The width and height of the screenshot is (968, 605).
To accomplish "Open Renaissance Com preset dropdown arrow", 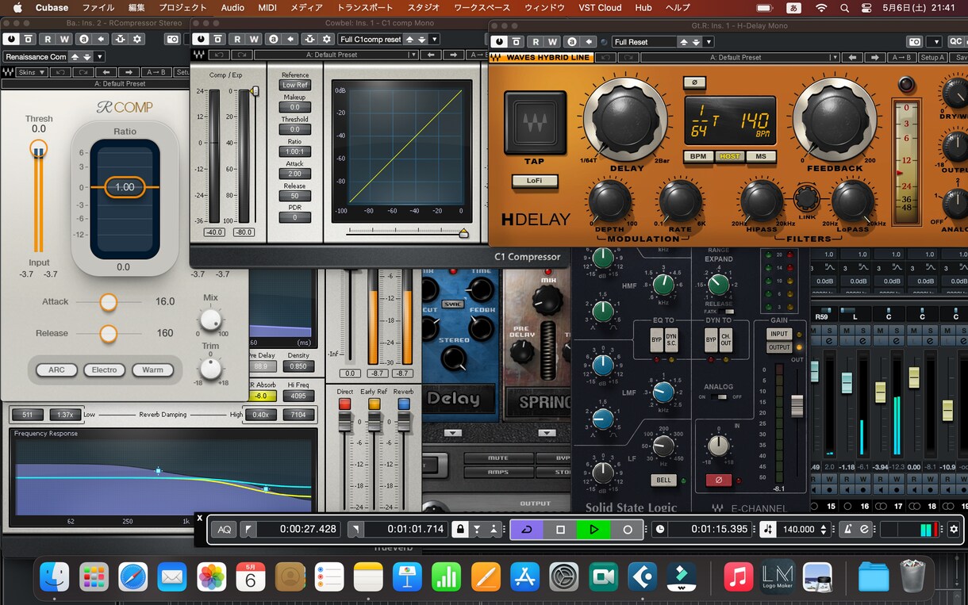I will tap(99, 56).
